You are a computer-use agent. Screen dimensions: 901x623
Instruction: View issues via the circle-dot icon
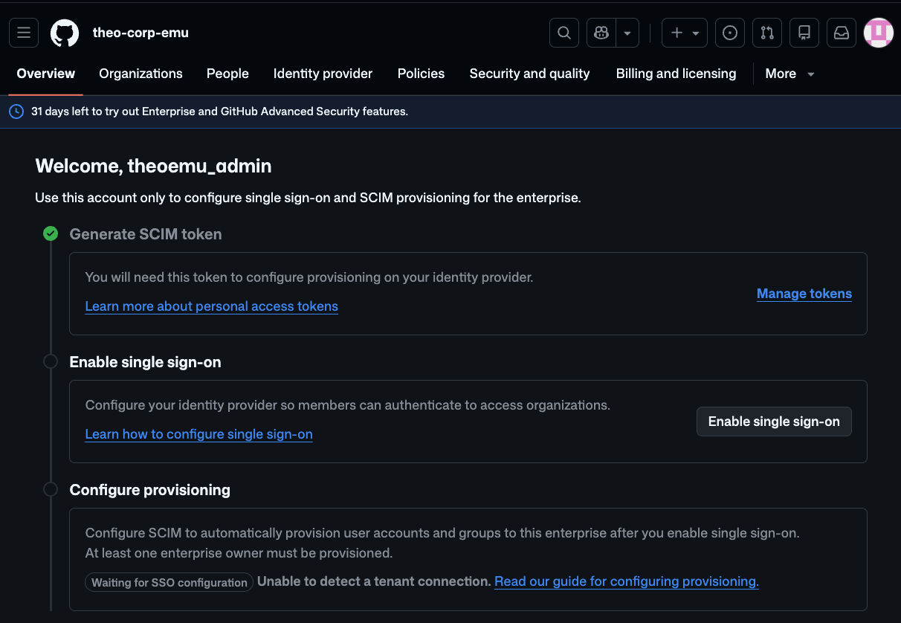point(730,33)
